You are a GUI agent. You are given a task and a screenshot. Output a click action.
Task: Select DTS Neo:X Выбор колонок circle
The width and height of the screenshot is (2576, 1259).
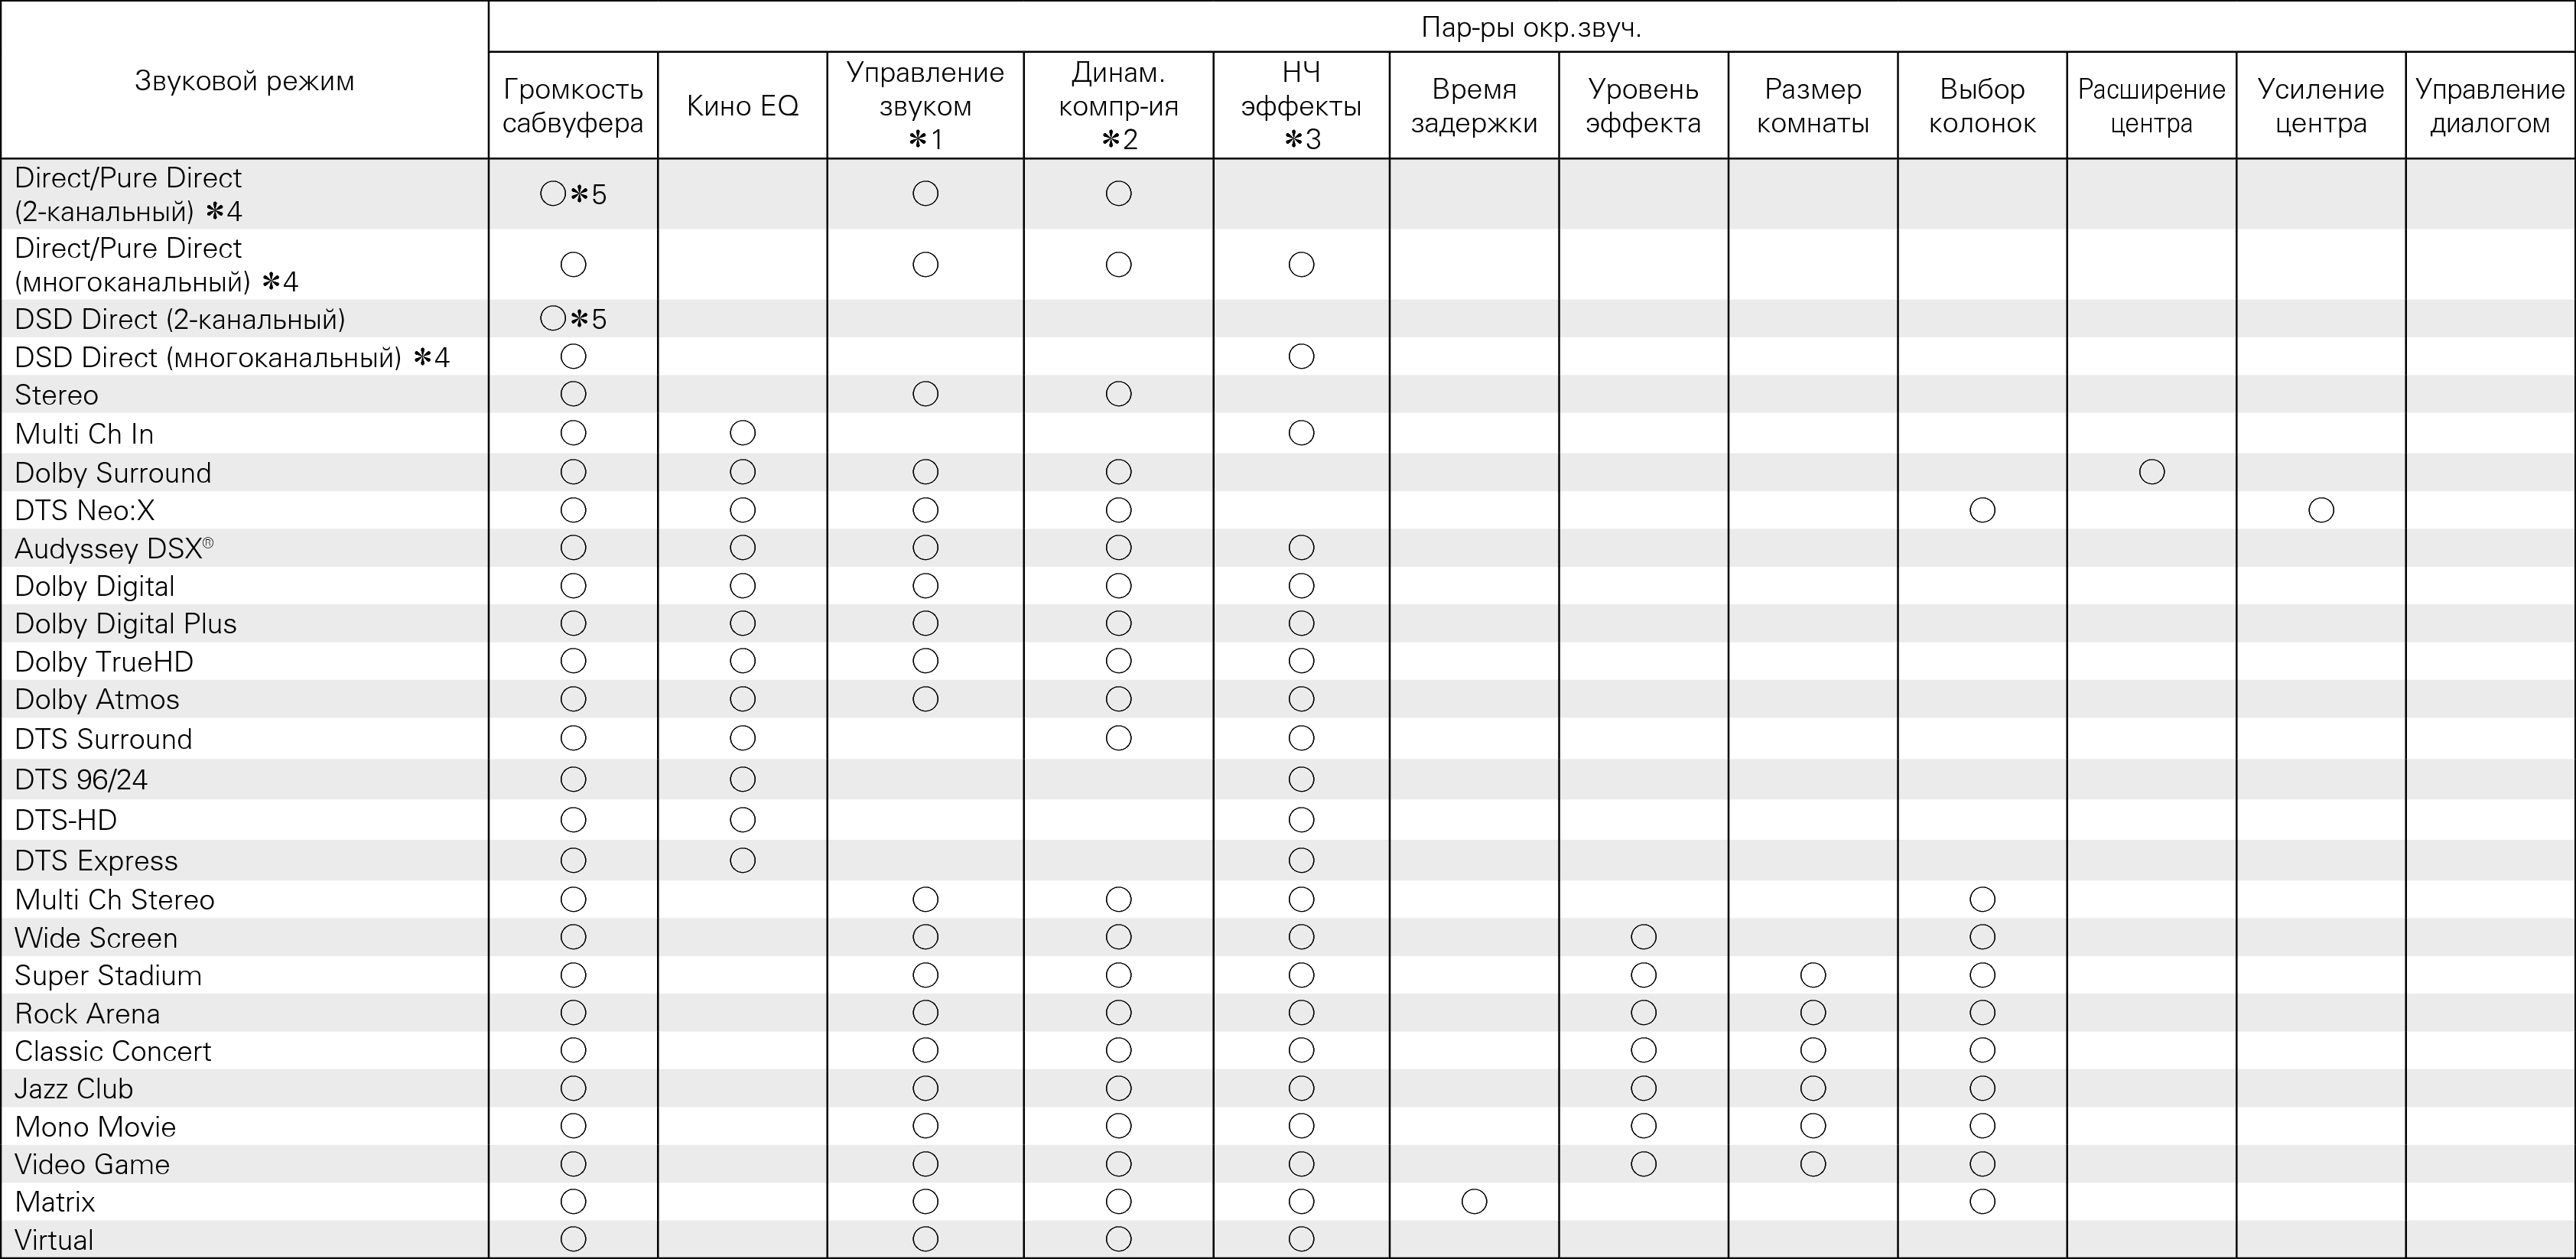click(1982, 510)
